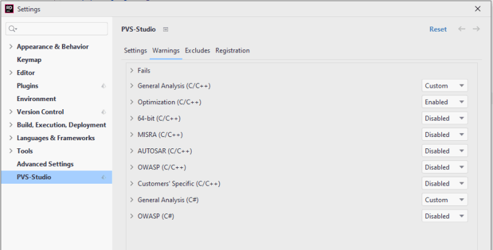Viewport: 493px width, 250px height.
Task: Expand Optimization (C/C++) group
Action: pyautogui.click(x=132, y=102)
